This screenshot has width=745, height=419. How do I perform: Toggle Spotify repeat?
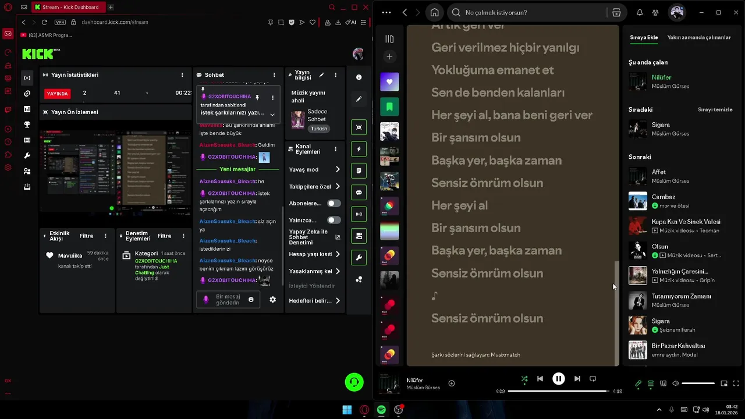[593, 379]
